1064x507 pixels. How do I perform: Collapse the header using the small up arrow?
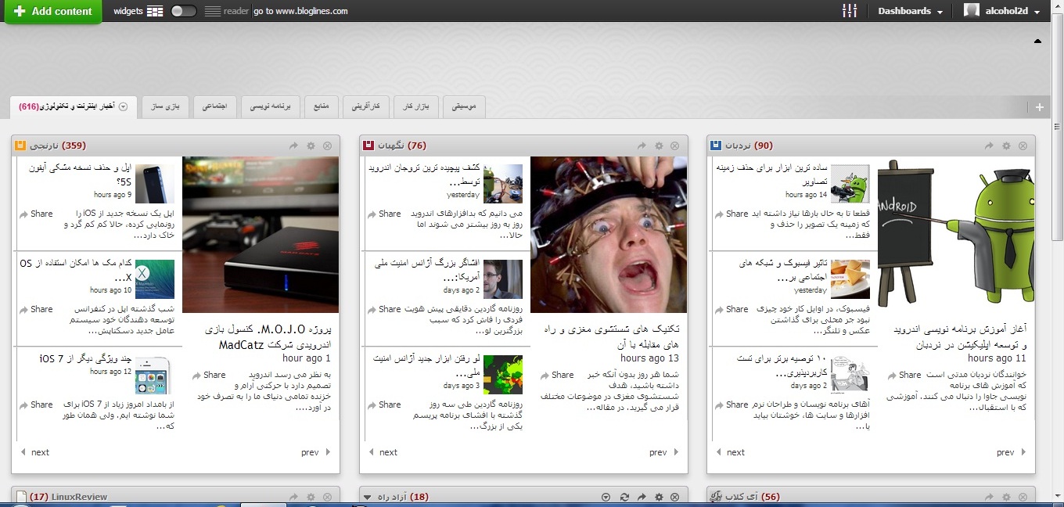point(1038,41)
